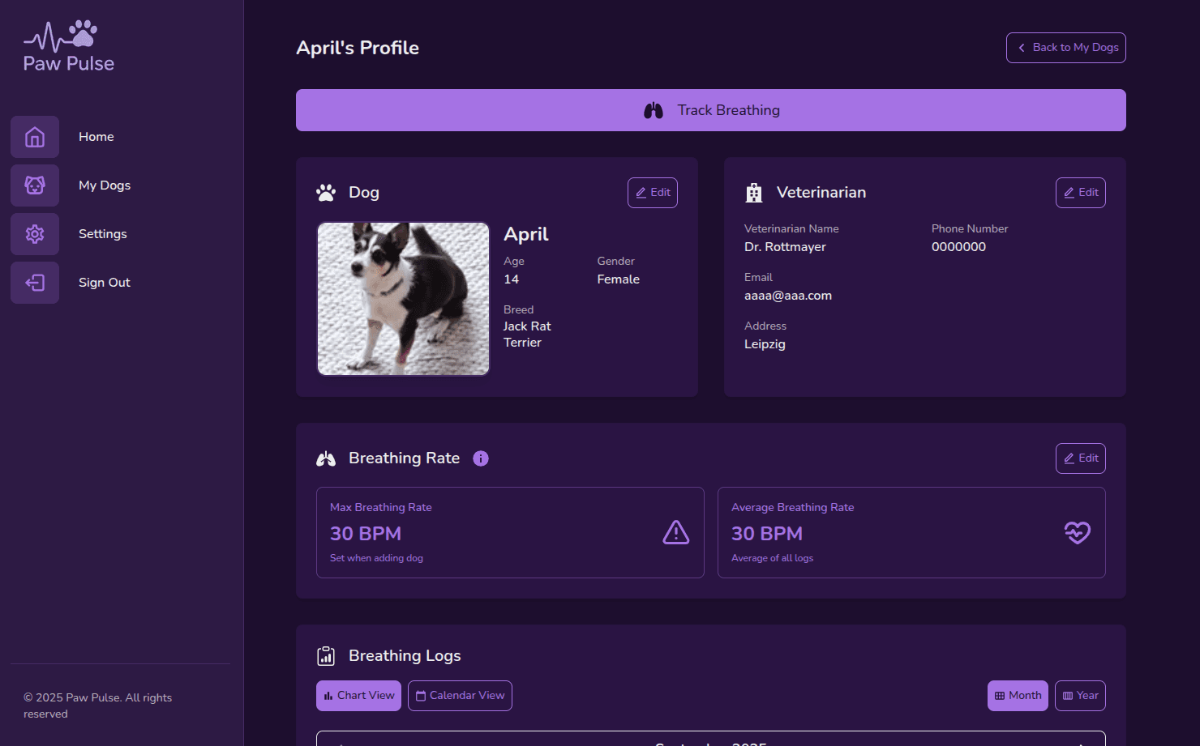The width and height of the screenshot is (1200, 746).
Task: Open Settings from sidebar menu label
Action: 103,234
